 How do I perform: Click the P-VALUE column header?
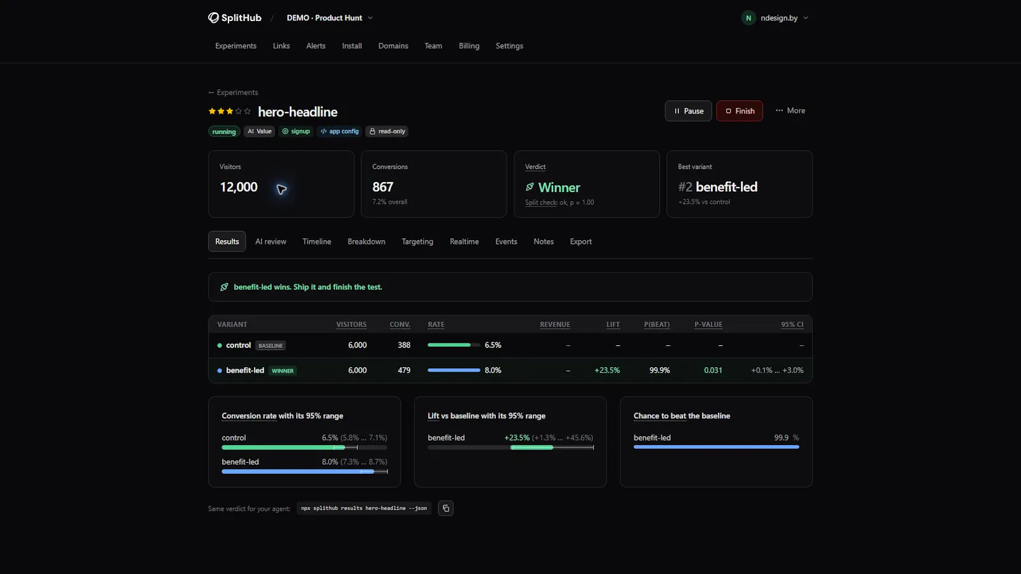coord(708,324)
